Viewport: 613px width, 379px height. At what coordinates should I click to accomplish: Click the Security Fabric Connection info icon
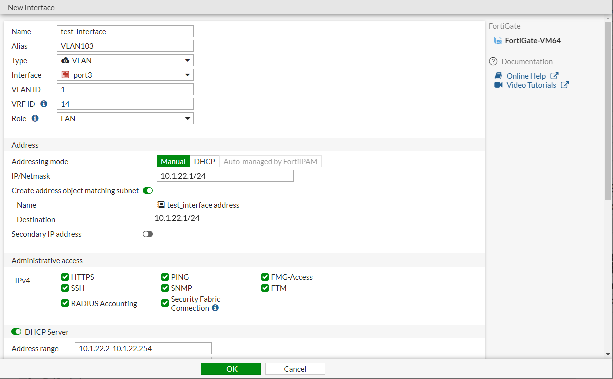[x=215, y=308]
